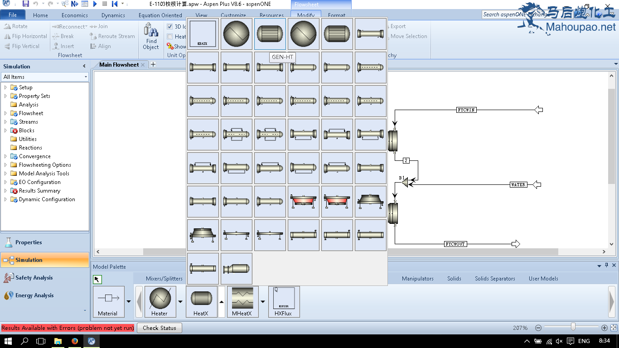Click the Redo arrow in the quick access toolbar
Image resolution: width=619 pixels, height=348 pixels.
pyautogui.click(x=50, y=4)
